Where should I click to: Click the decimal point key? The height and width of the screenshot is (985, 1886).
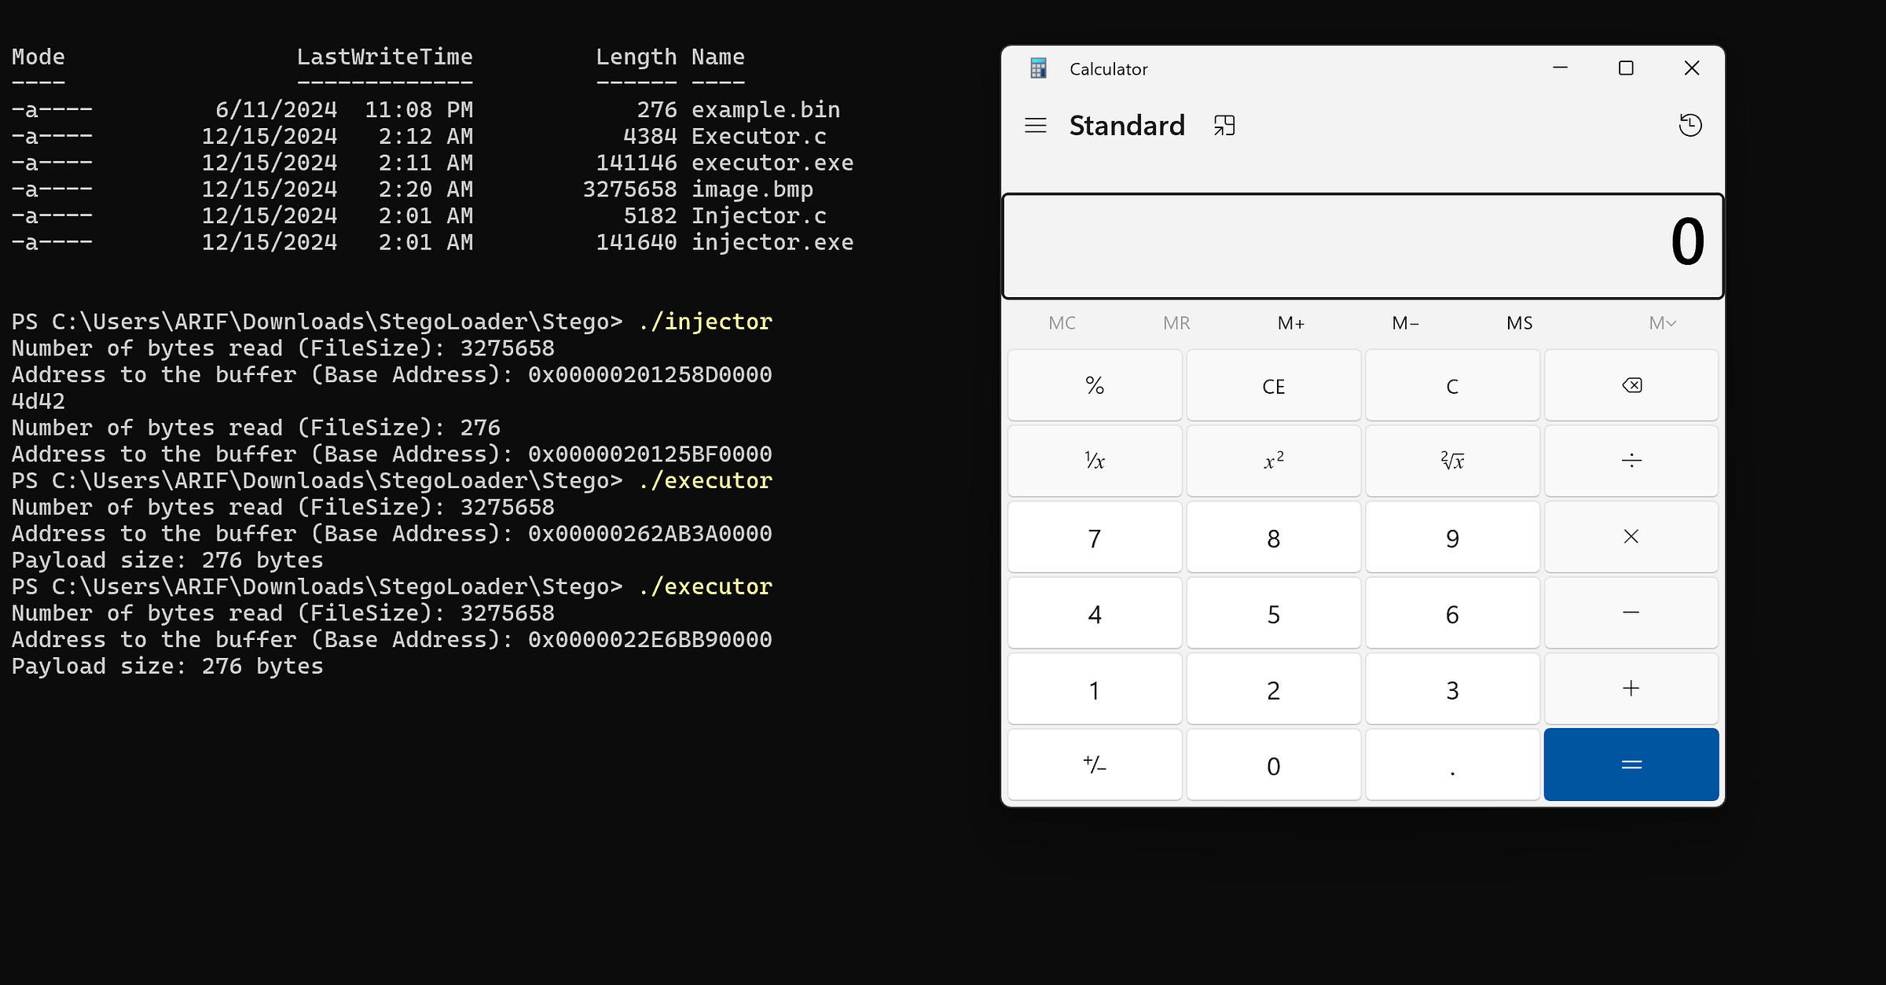tap(1452, 765)
